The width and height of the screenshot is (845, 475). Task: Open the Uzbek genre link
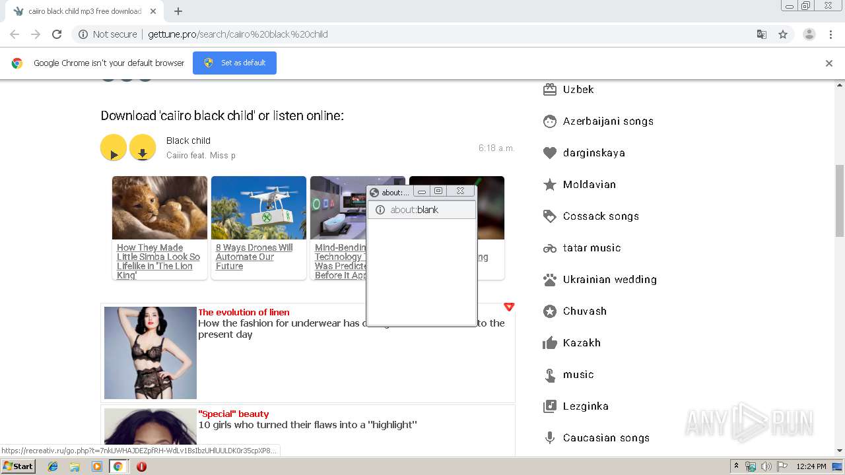coord(578,90)
